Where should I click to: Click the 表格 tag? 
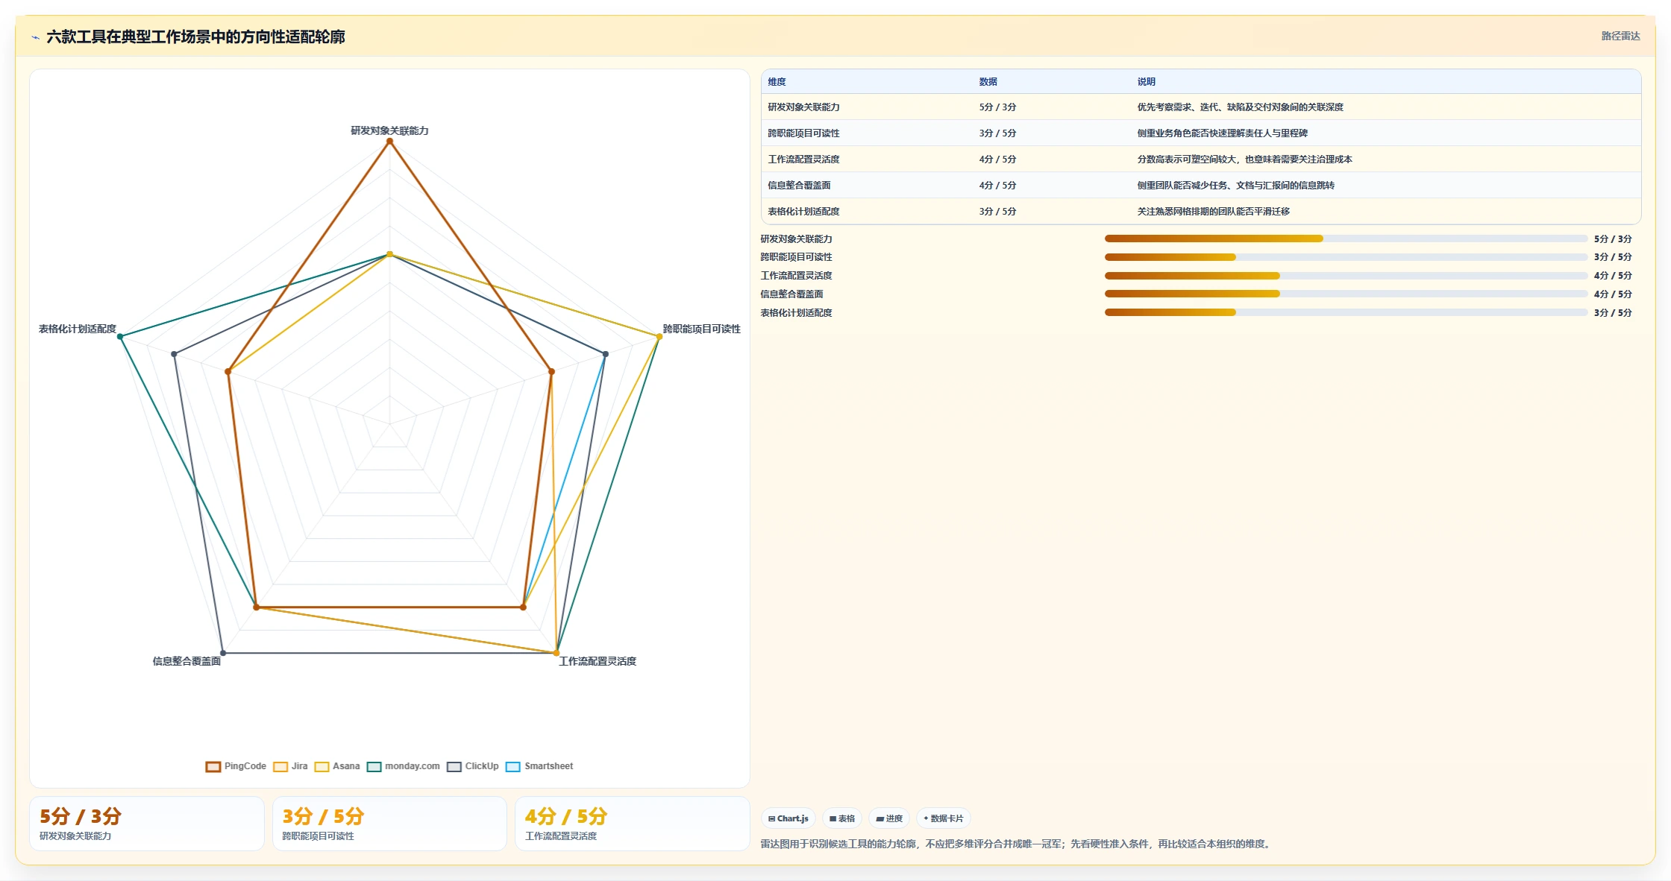coord(842,818)
